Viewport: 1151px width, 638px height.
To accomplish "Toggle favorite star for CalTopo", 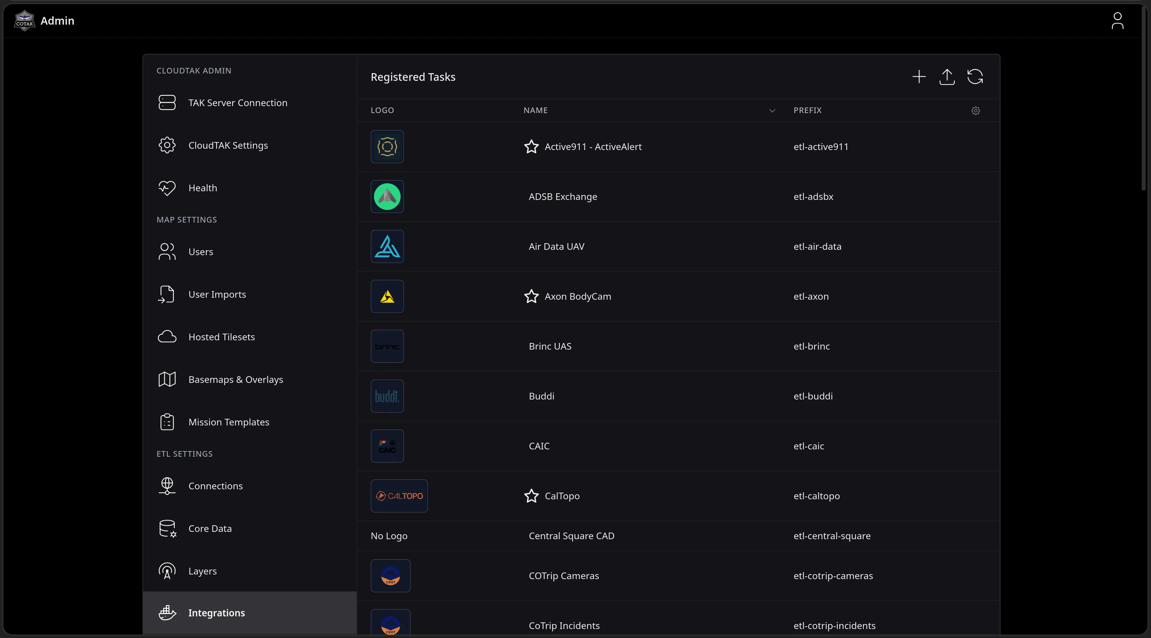I will pyautogui.click(x=531, y=496).
